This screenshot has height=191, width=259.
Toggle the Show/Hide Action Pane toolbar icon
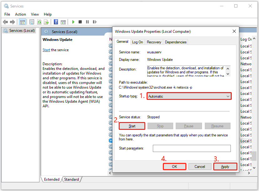[x=63, y=22]
